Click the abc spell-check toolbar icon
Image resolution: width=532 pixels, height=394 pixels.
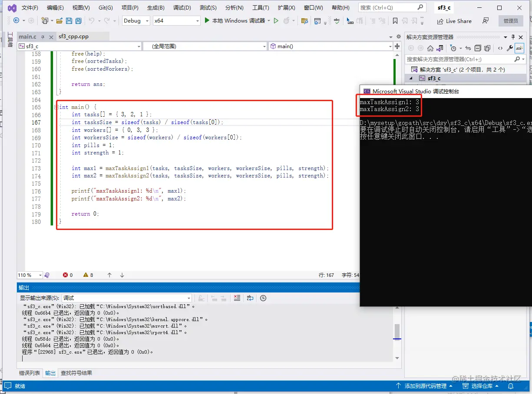(337, 20)
